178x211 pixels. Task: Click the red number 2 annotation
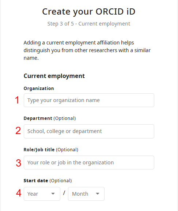point(18,131)
